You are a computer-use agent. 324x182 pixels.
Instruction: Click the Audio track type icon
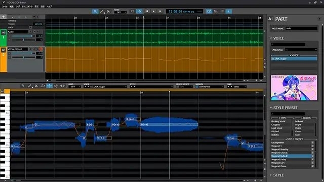[4, 33]
